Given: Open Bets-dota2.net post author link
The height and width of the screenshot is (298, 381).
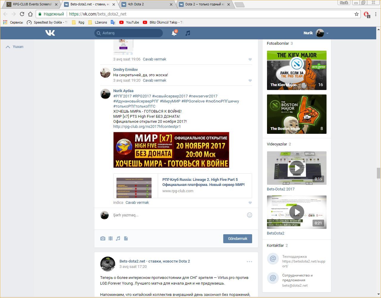Looking at the screenshot, I should 154,261.
